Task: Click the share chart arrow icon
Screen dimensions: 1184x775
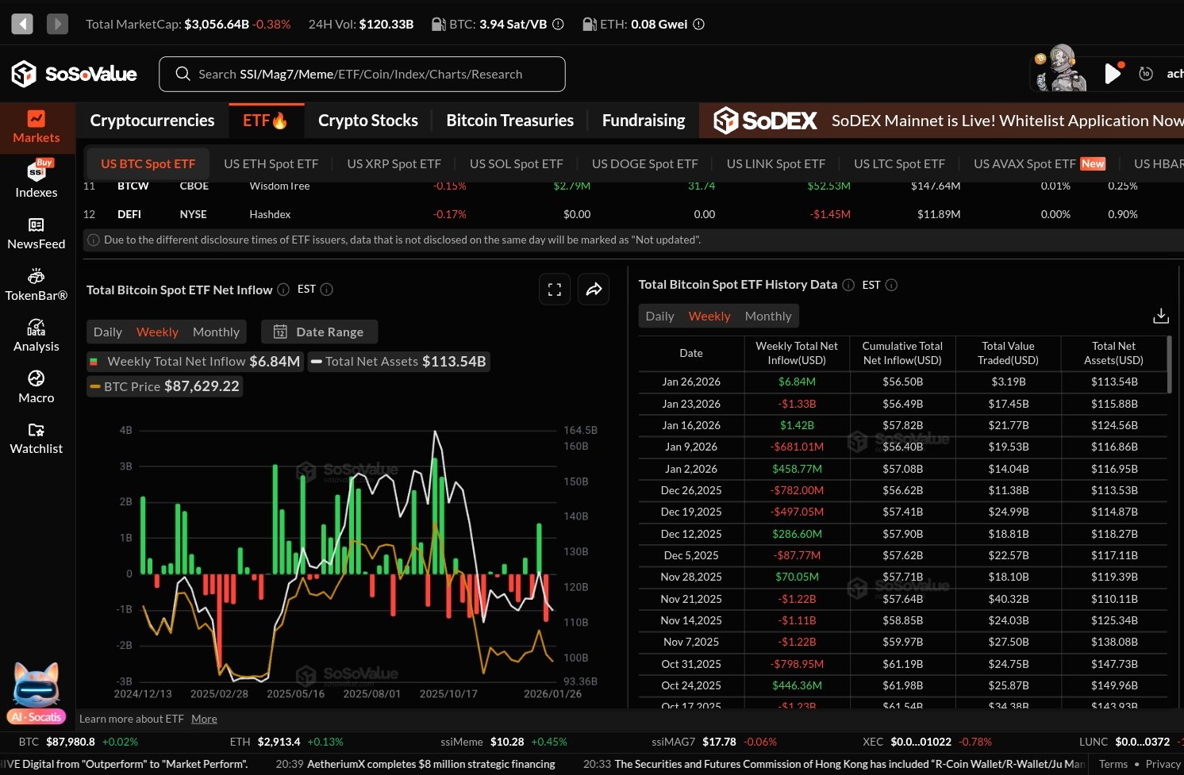Action: point(594,290)
